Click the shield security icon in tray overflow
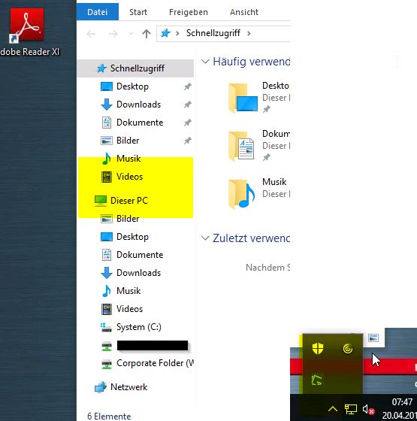417x421 pixels. click(x=318, y=349)
